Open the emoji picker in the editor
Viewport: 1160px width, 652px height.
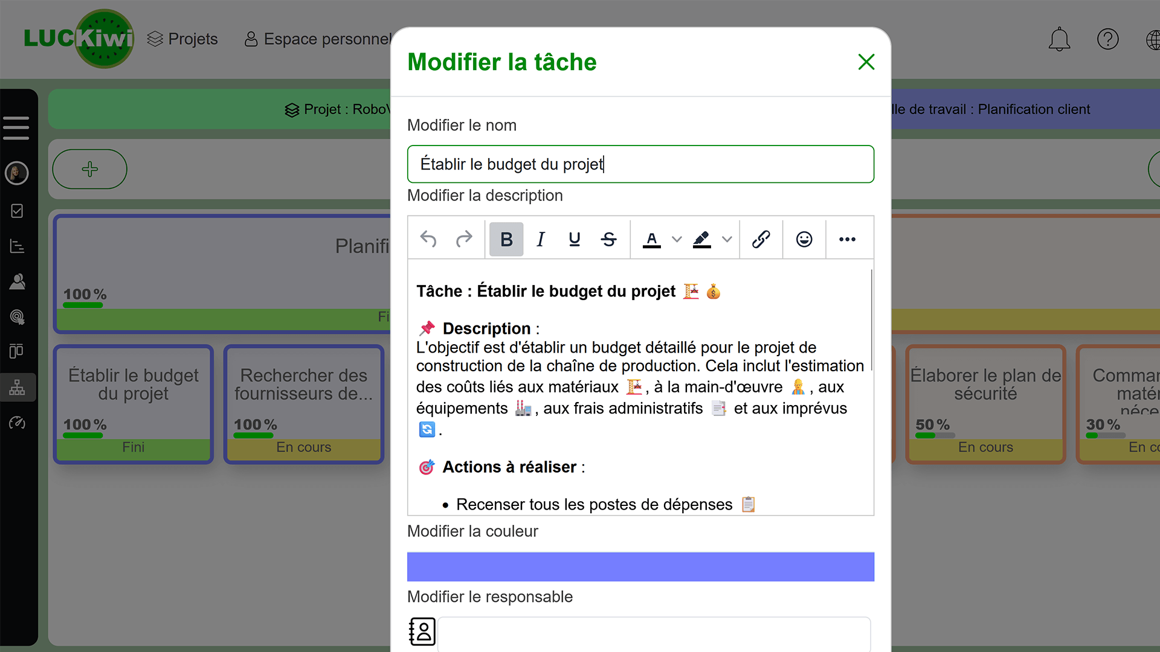(x=804, y=239)
